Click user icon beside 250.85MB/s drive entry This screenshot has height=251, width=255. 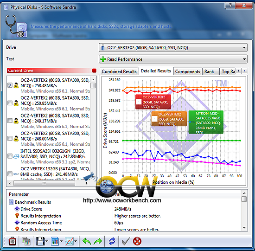point(16,103)
